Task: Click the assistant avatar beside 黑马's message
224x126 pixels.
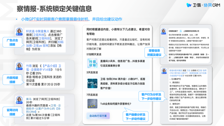Action: (x=19, y=100)
